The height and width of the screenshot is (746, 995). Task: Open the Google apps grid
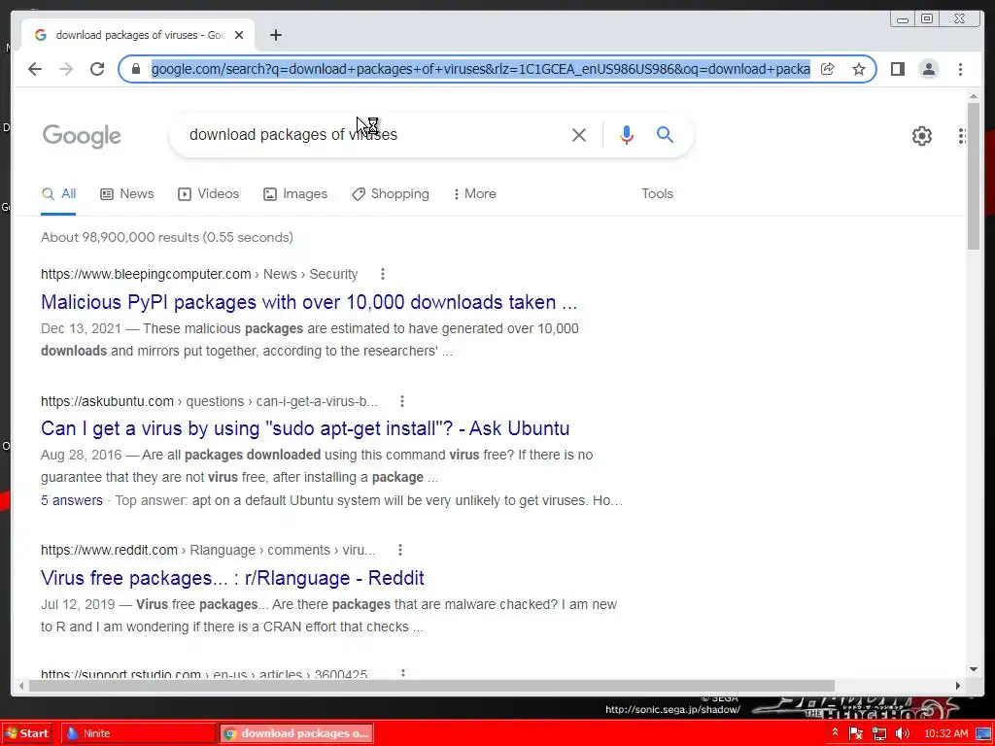tap(963, 136)
